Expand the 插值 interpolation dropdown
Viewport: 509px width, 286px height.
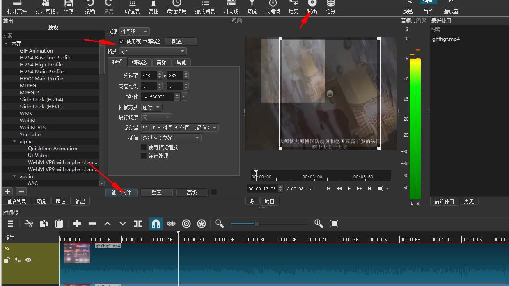(x=171, y=137)
